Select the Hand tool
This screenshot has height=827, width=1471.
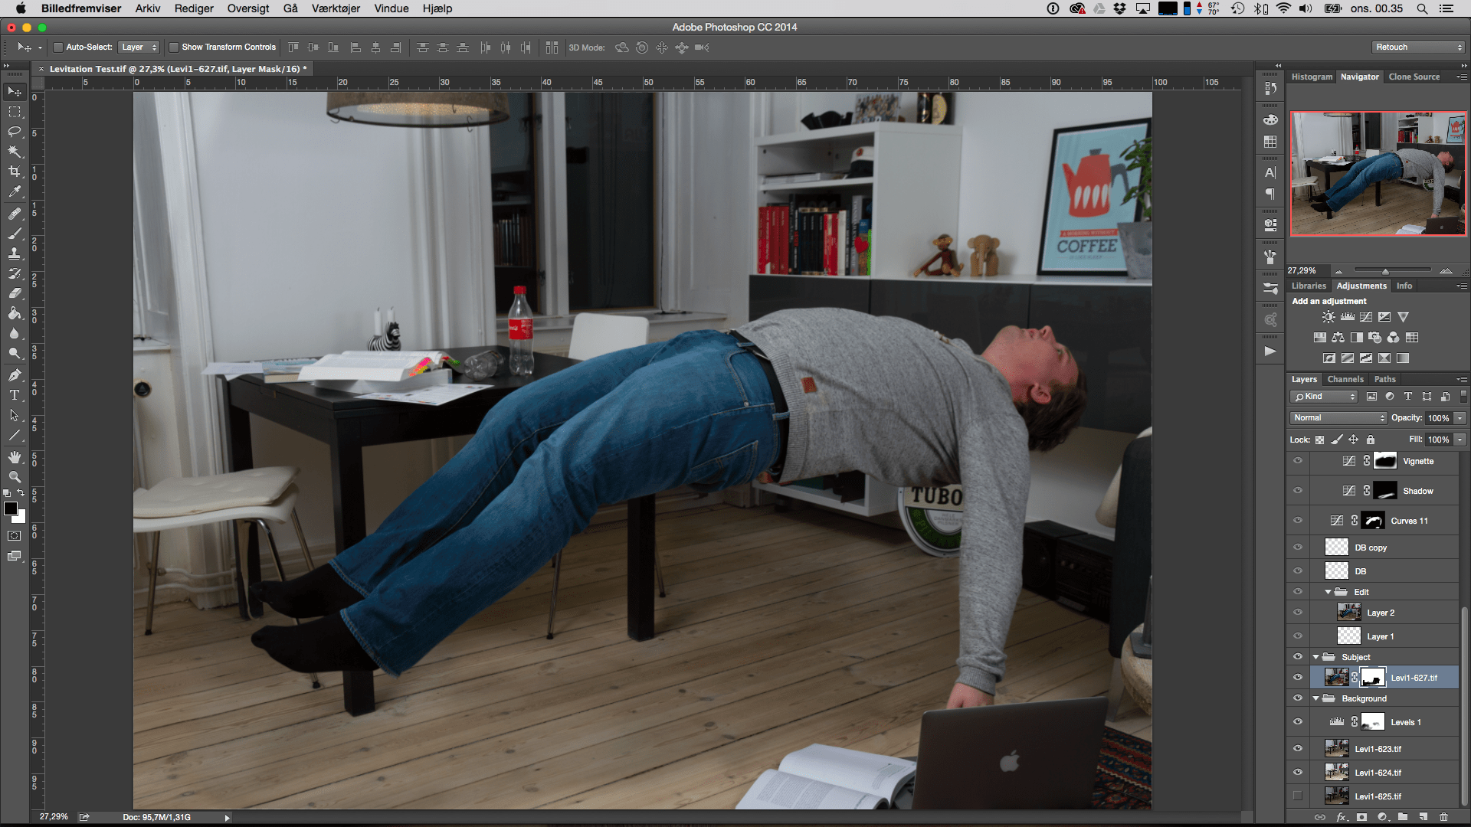[14, 457]
